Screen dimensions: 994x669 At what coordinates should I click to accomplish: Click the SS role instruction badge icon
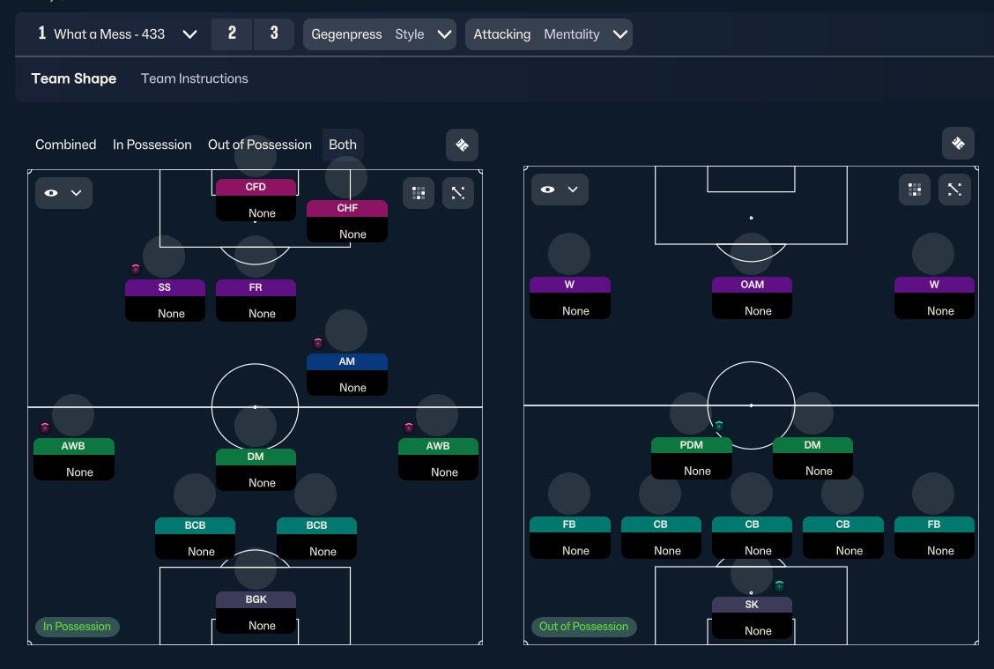(x=136, y=269)
